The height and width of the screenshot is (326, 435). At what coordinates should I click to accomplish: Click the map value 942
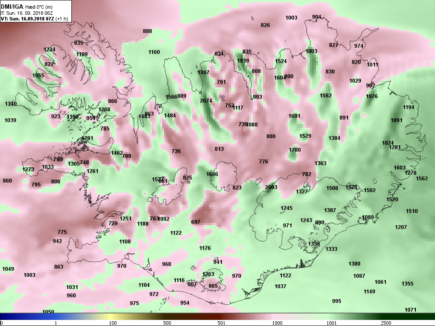[57, 241]
